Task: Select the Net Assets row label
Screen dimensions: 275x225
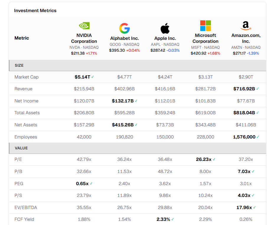Action: pyautogui.click(x=26, y=125)
